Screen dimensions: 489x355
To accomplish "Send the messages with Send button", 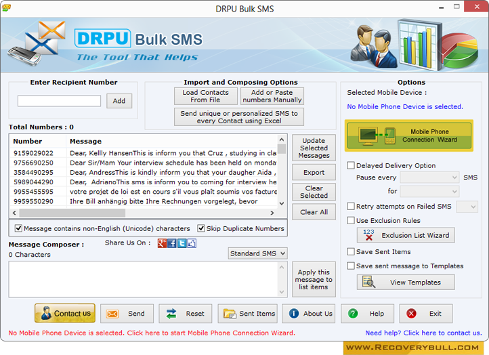I will pos(127,314).
